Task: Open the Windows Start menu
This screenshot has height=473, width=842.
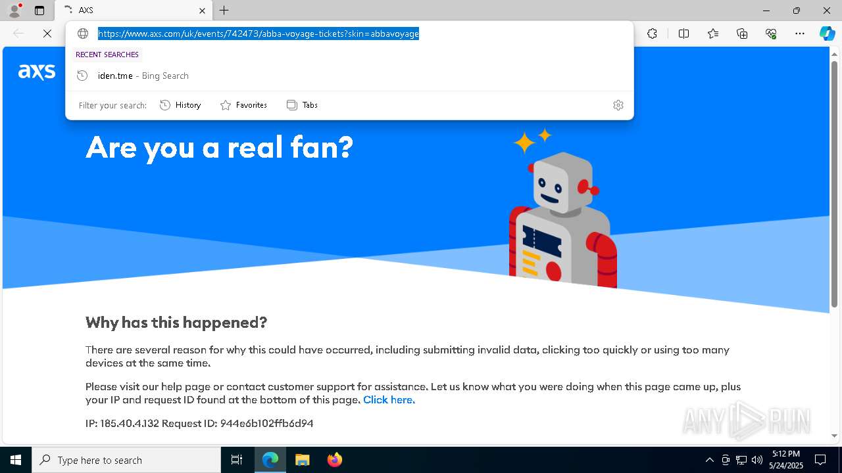Action: tap(16, 460)
